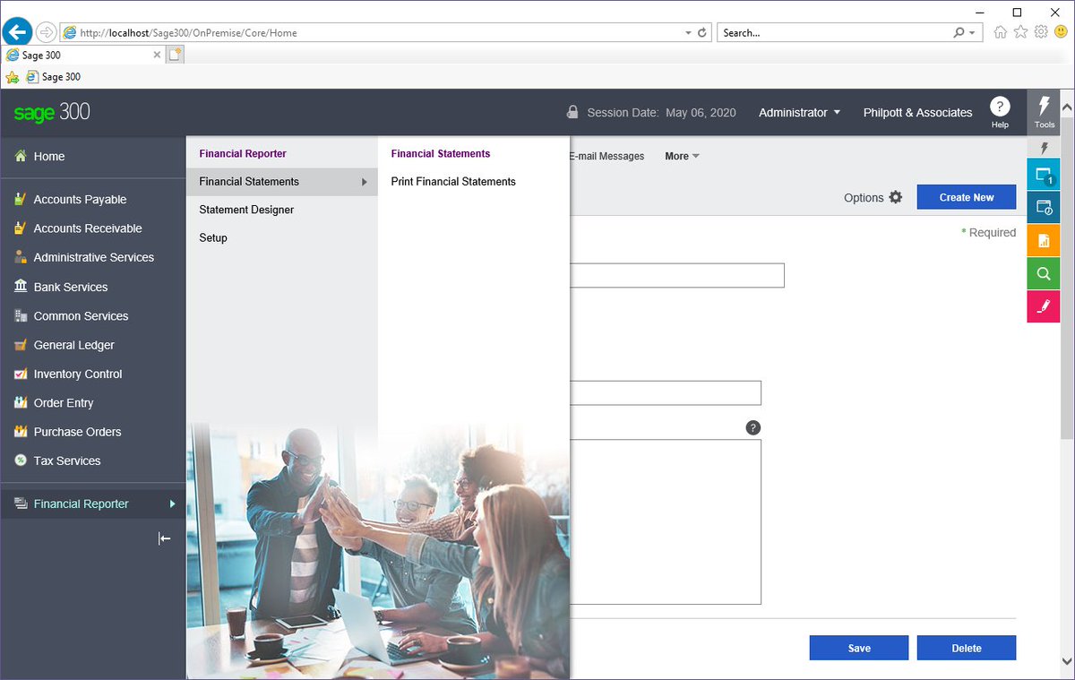
Task: Open the green Inquiry search tool
Action: tap(1043, 273)
